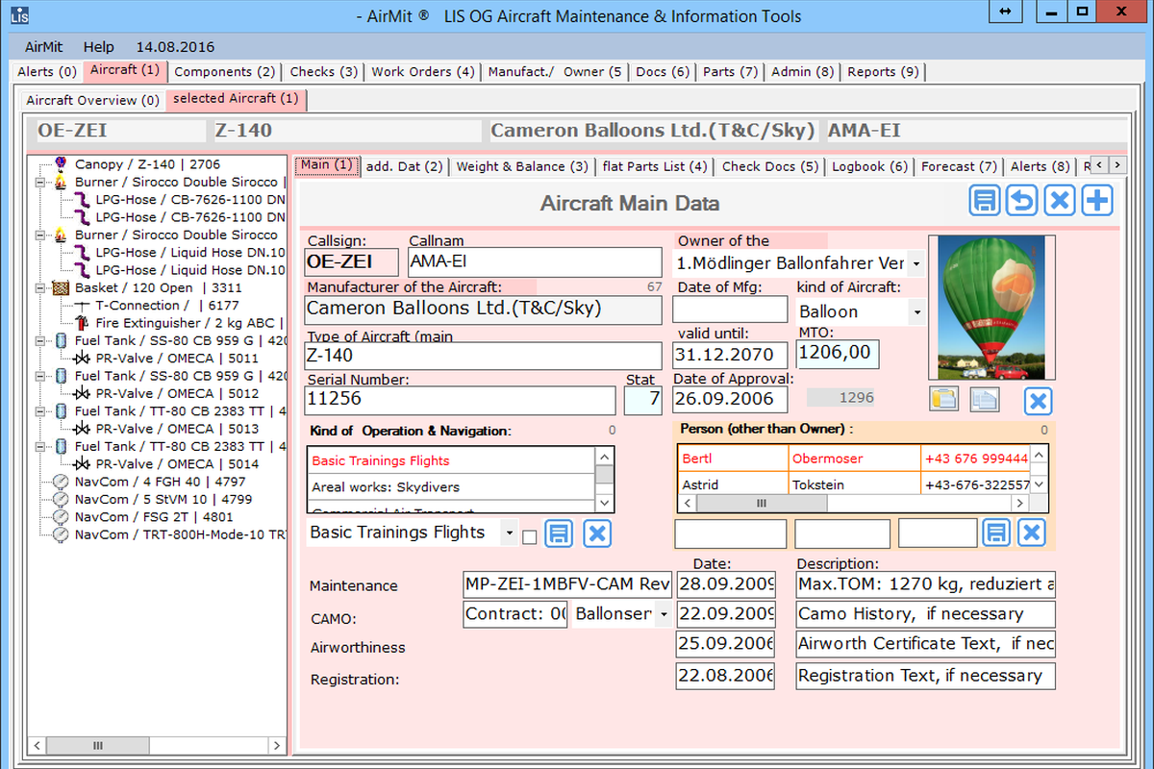Screen dimensions: 1154x769
Task: Click the gauge icon for NavCom 4 FGH 40
Action: tap(62, 482)
